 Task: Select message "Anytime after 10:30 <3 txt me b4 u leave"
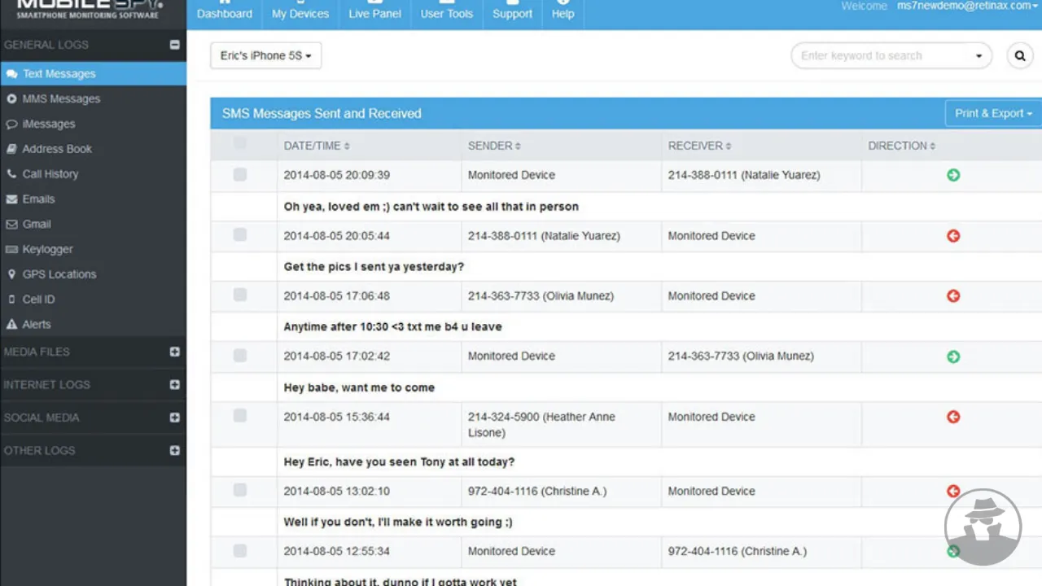coord(392,327)
